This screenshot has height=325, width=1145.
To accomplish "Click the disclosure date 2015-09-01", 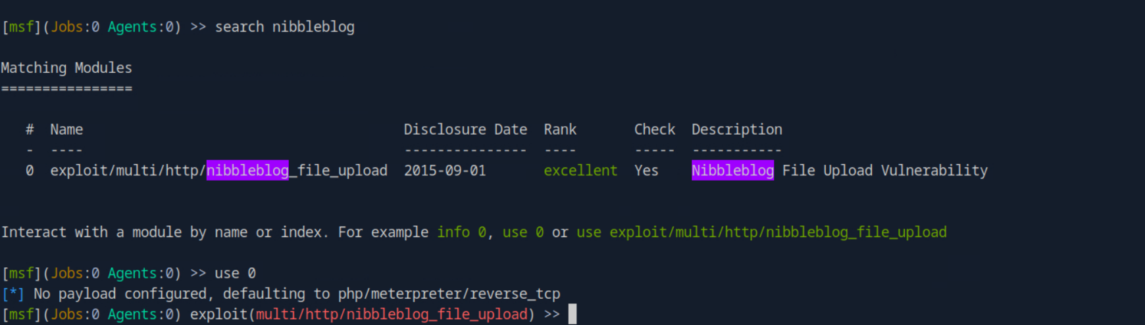I will coord(445,171).
